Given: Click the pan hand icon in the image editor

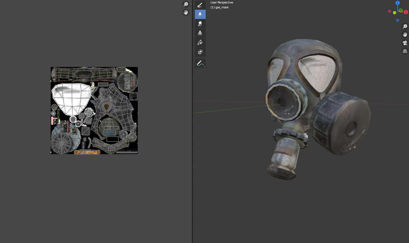Looking at the screenshot, I should [x=186, y=12].
